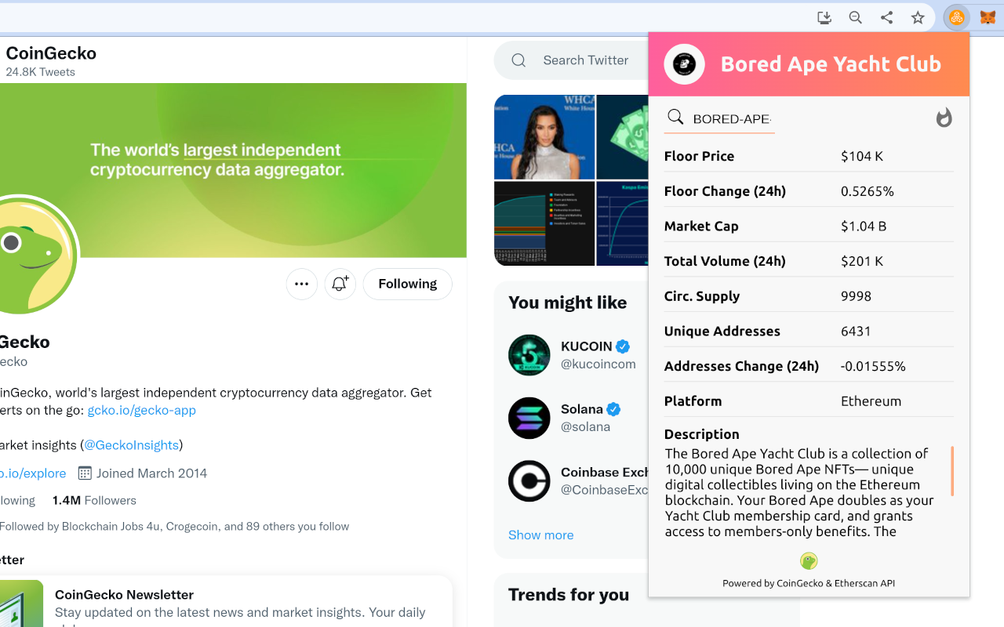The width and height of the screenshot is (1004, 627).
Task: Click Powered by CoinGecko & Etherscan API text
Action: 809,583
